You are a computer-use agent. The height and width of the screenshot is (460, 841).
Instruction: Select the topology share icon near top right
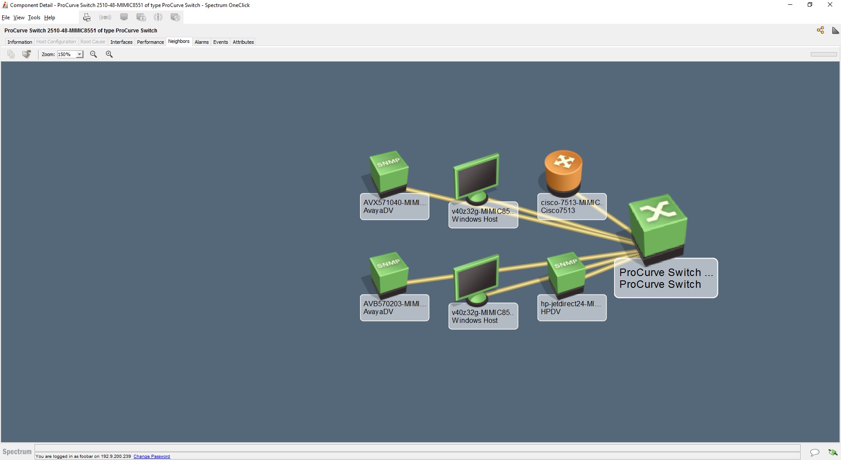820,30
